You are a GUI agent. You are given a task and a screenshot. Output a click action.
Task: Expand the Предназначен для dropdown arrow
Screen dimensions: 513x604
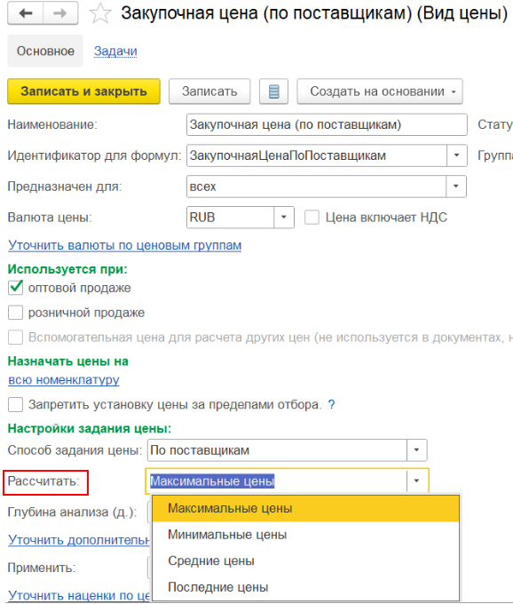pos(456,187)
